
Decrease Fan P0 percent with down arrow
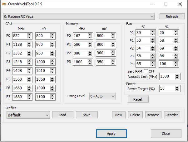[x=176, y=34]
